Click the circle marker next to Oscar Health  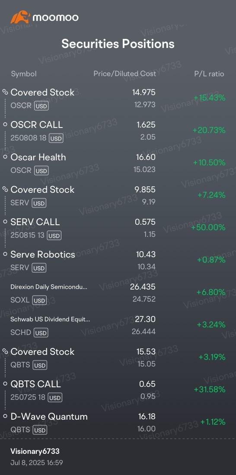(5, 157)
